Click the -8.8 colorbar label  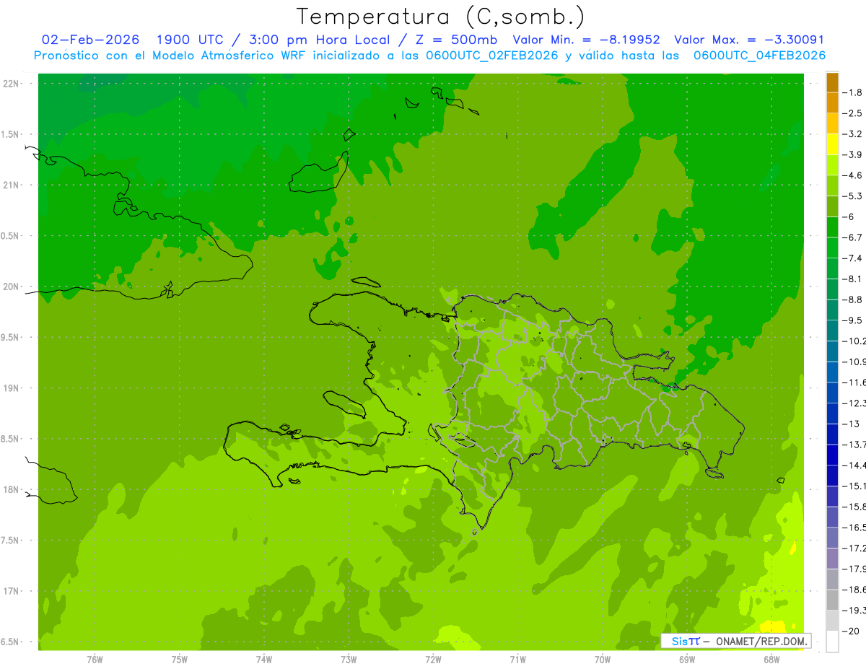(x=853, y=299)
